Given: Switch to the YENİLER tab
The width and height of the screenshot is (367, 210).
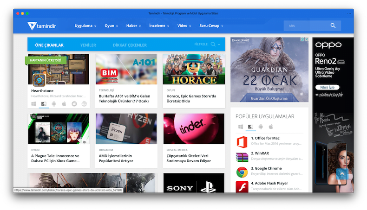Looking at the screenshot, I should coord(88,45).
